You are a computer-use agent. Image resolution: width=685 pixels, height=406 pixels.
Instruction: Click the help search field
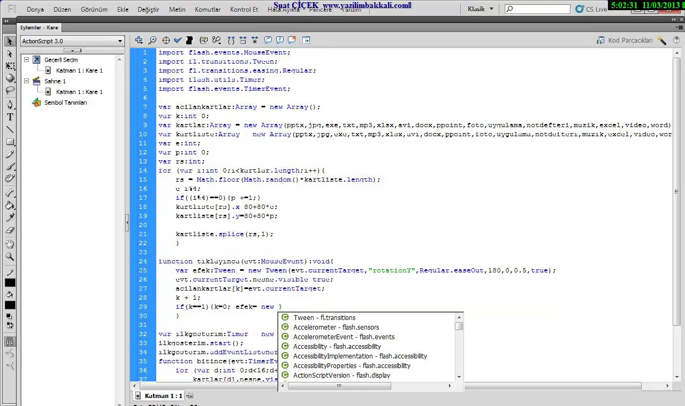click(x=537, y=9)
